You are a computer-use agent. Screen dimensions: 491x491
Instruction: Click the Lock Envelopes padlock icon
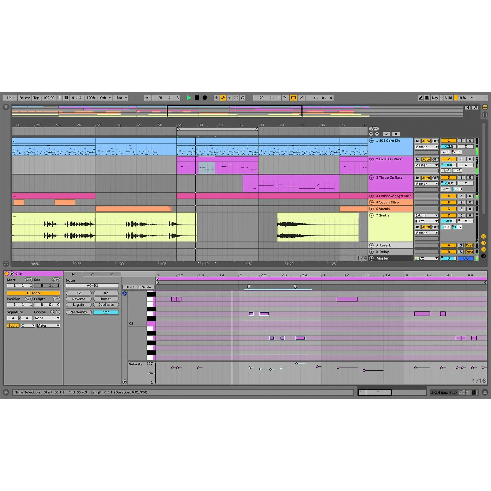(x=396, y=134)
